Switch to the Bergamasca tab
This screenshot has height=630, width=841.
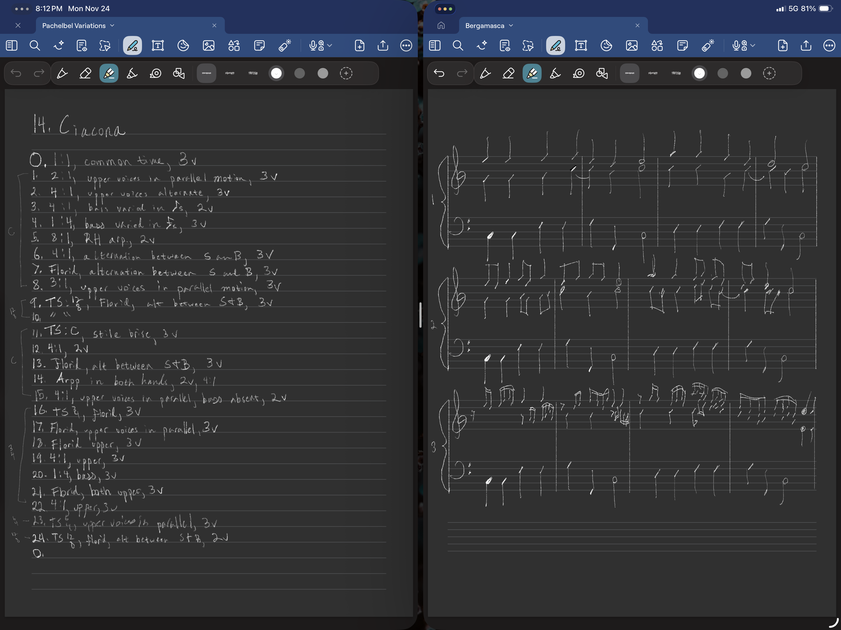coord(485,25)
